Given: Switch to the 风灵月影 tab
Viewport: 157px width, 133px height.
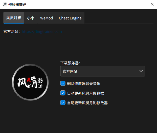Looking at the screenshot, I should pos(14,18).
